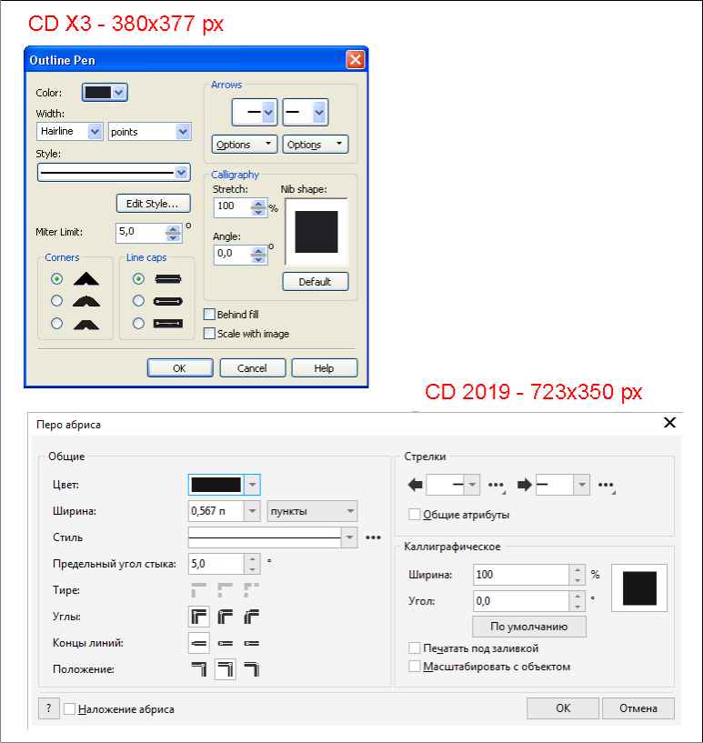703x743 pixels.
Task: Open the Hairline width dropdown
Action: 95,131
